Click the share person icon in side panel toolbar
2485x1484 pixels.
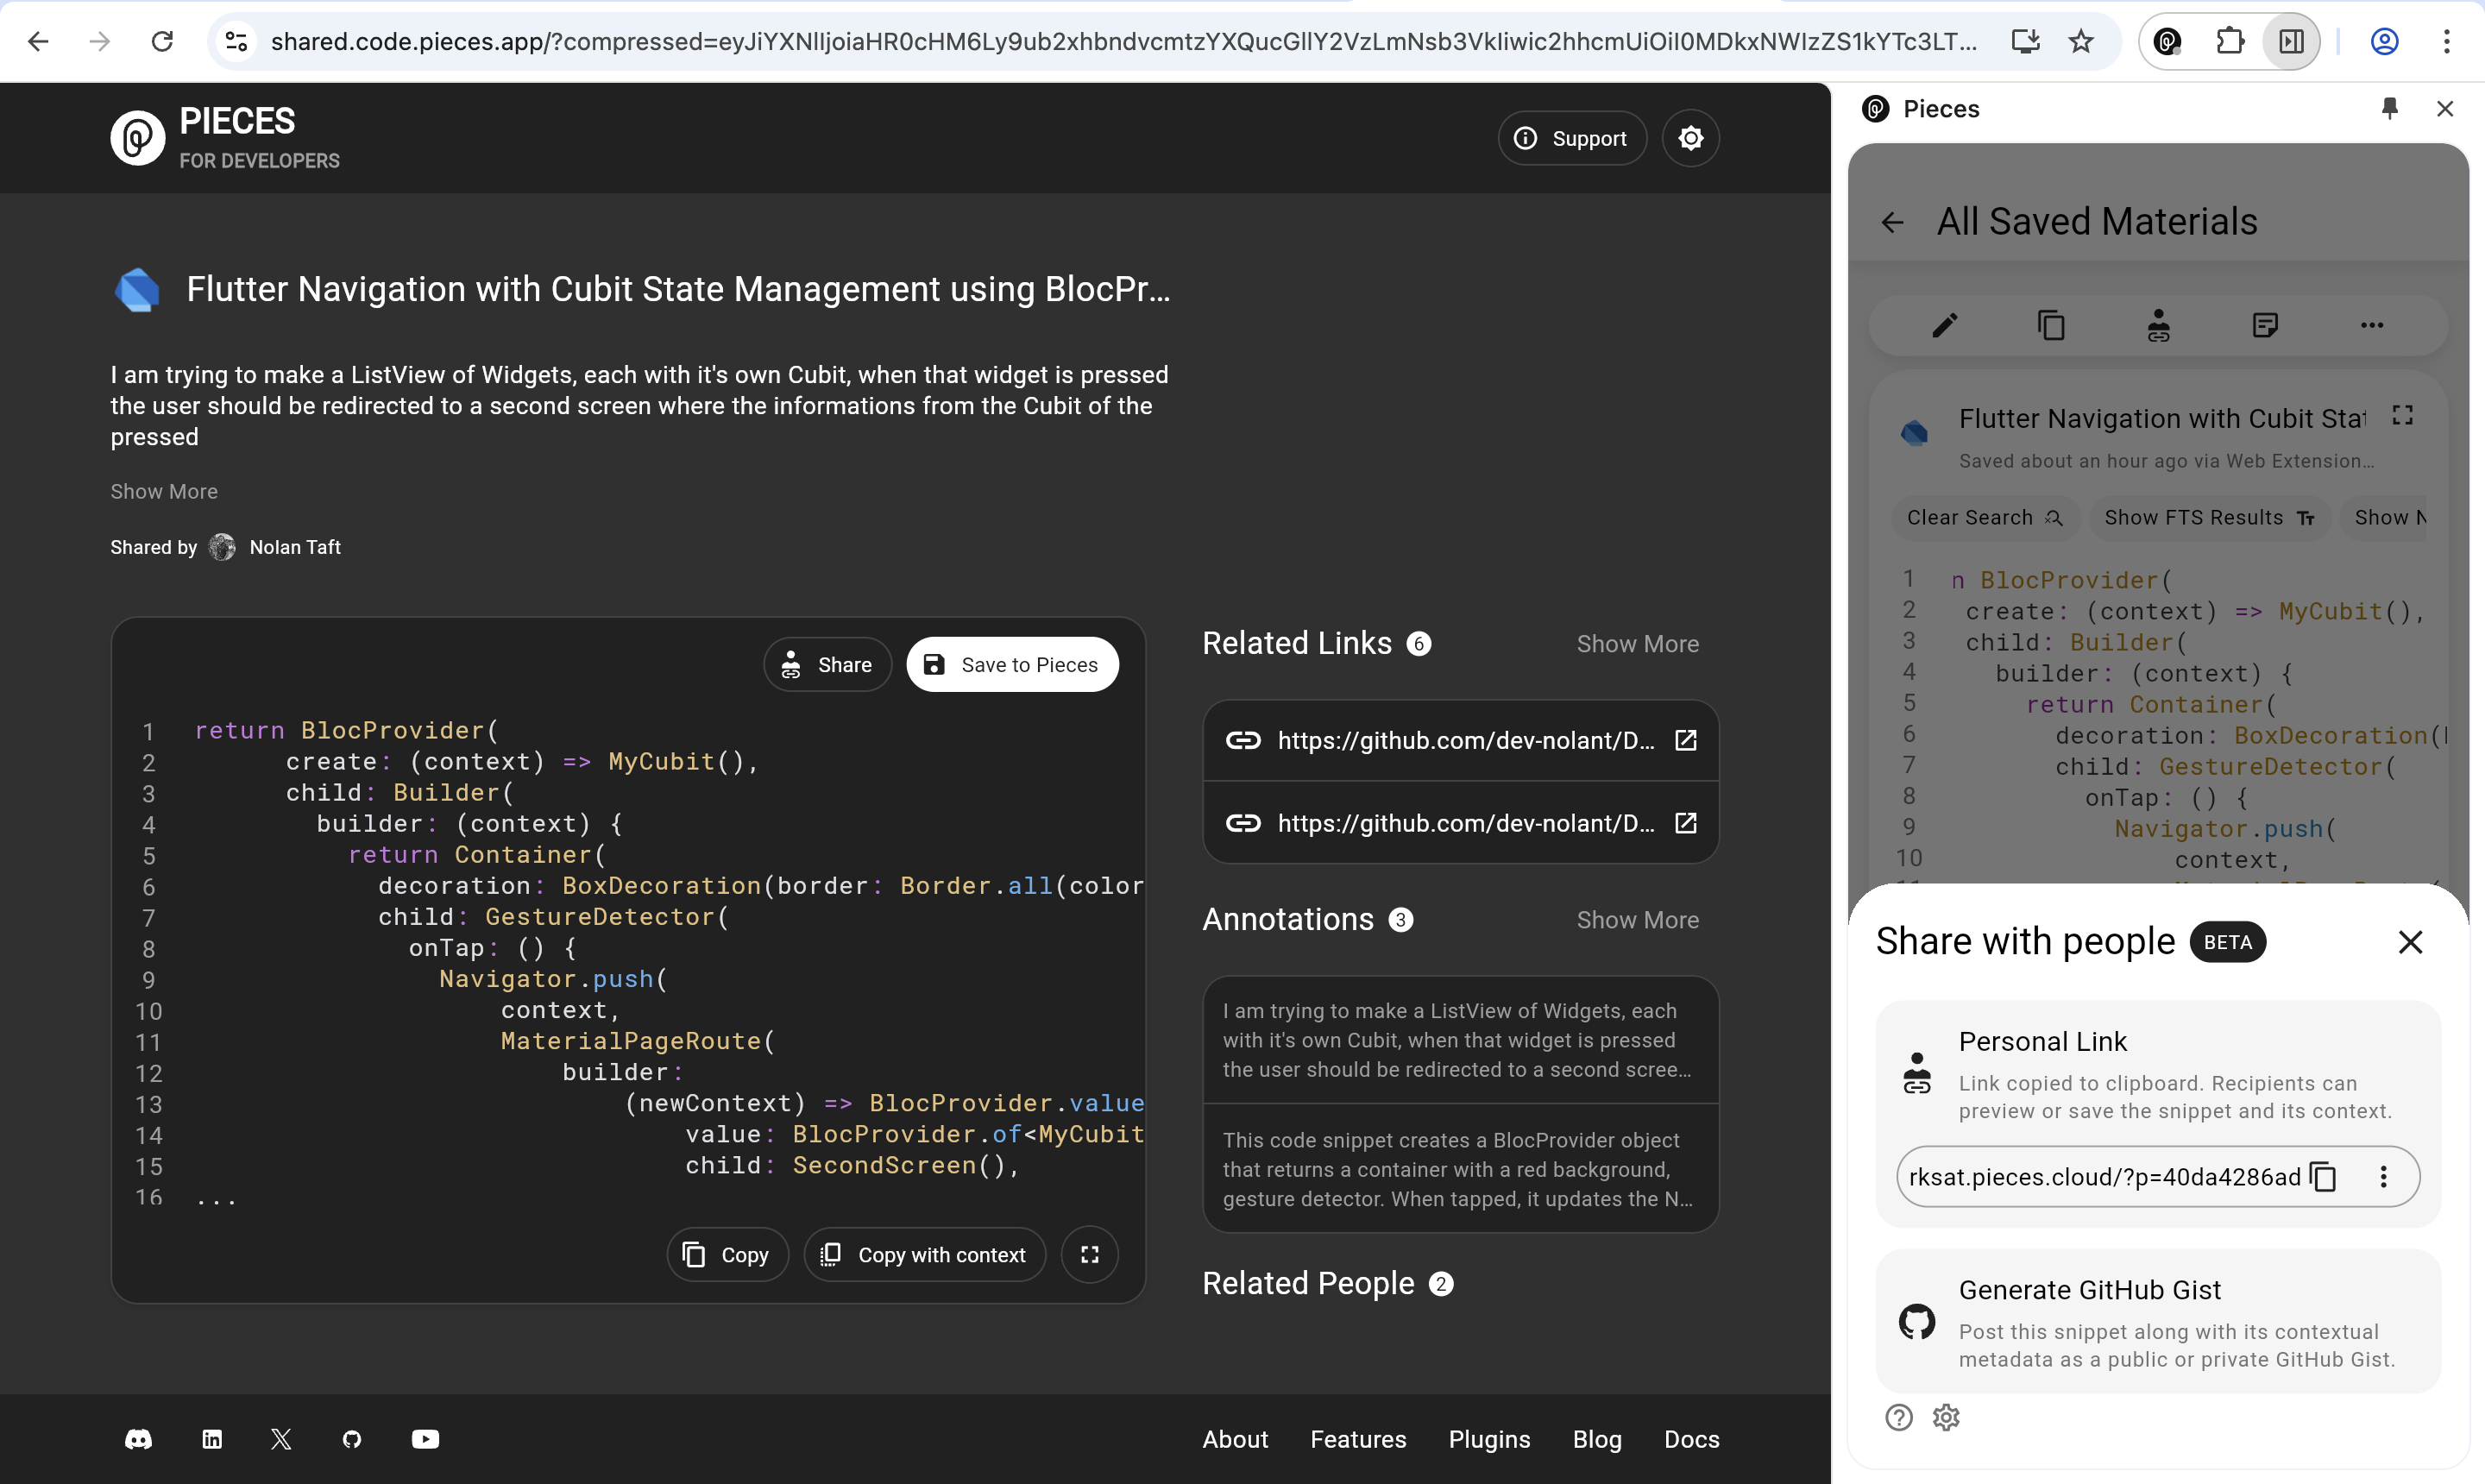tap(2158, 325)
